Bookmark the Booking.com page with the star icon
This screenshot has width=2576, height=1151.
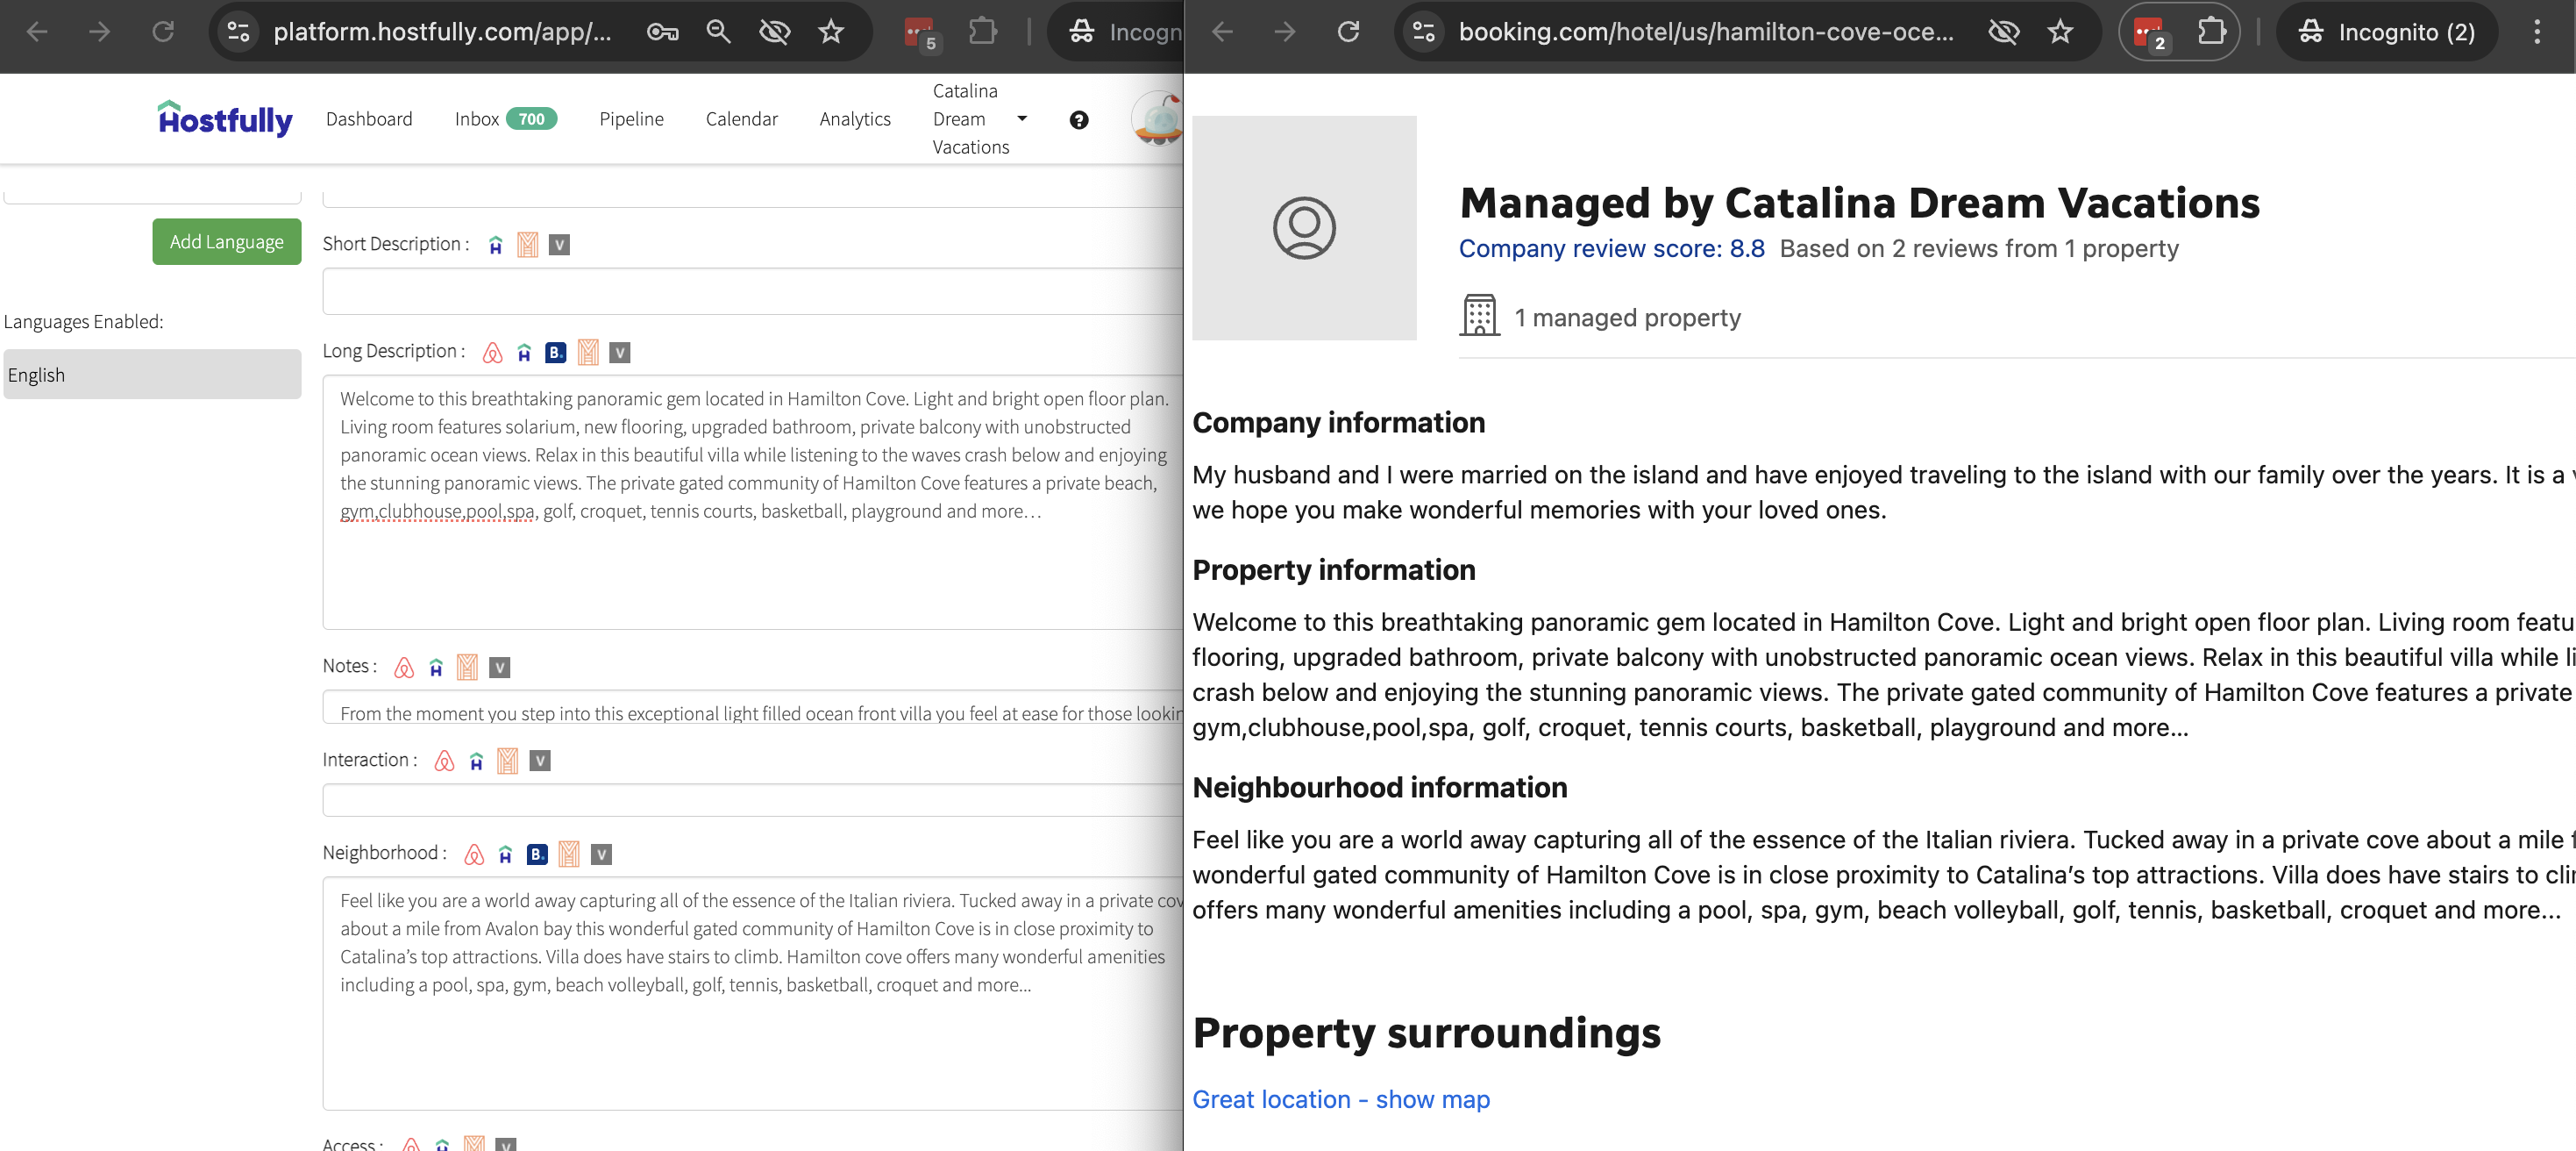point(2060,32)
